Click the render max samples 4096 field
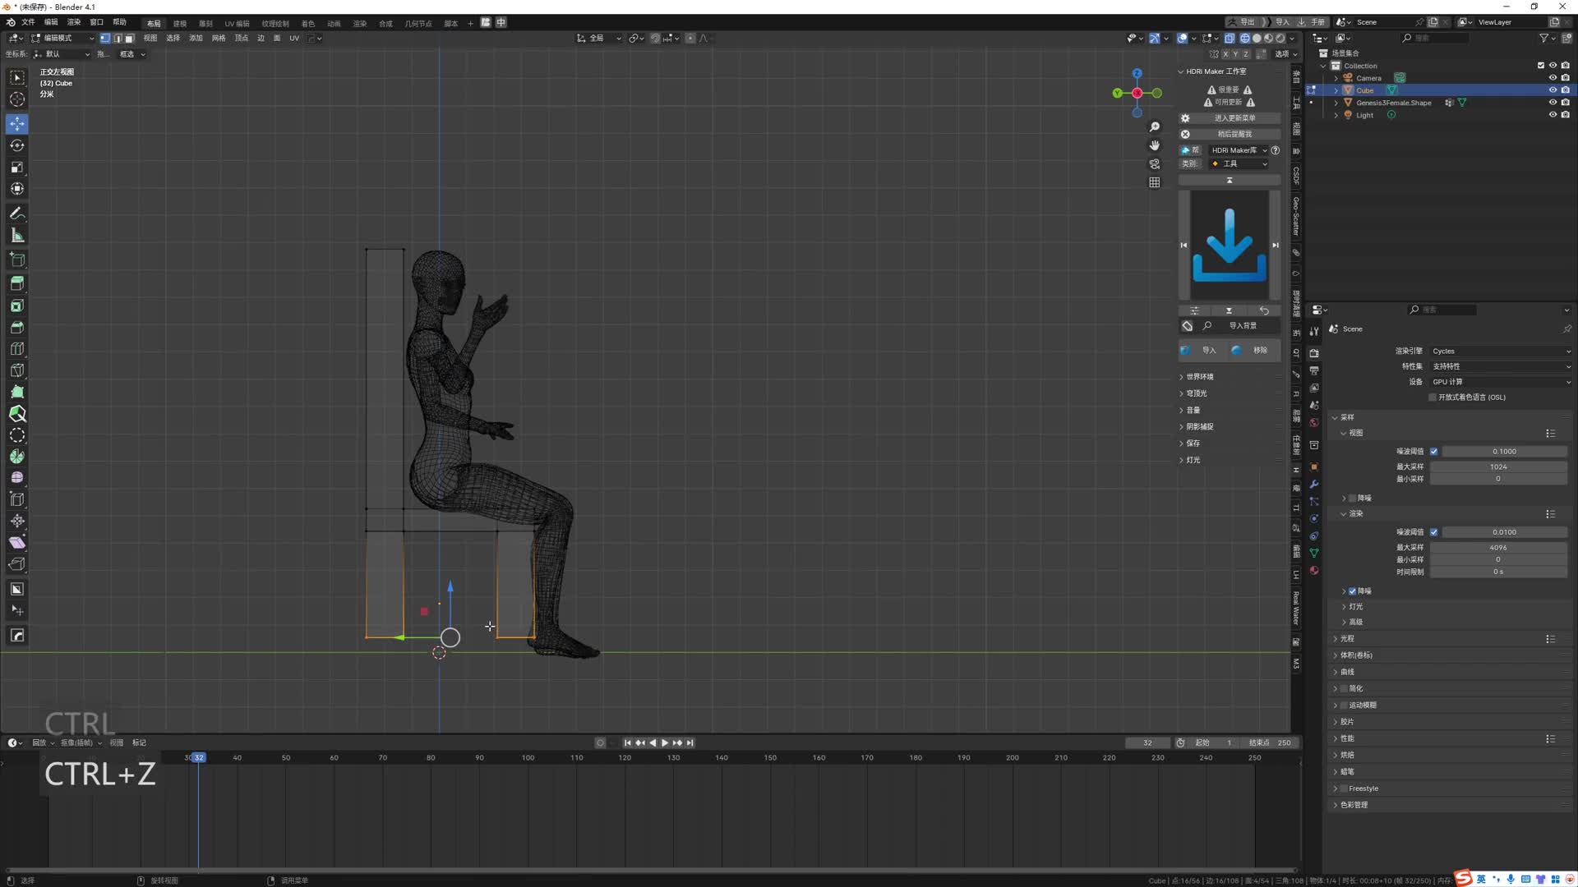Screen dimensions: 1578x887 pyautogui.click(x=1497, y=548)
